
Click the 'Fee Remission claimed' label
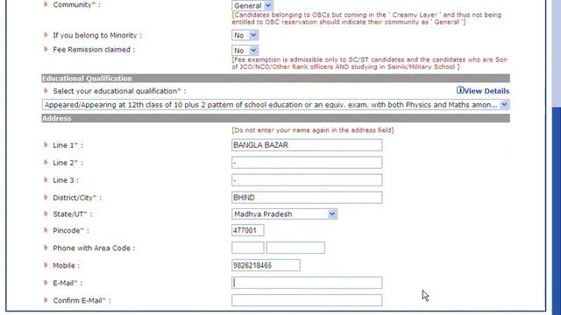[x=94, y=50]
